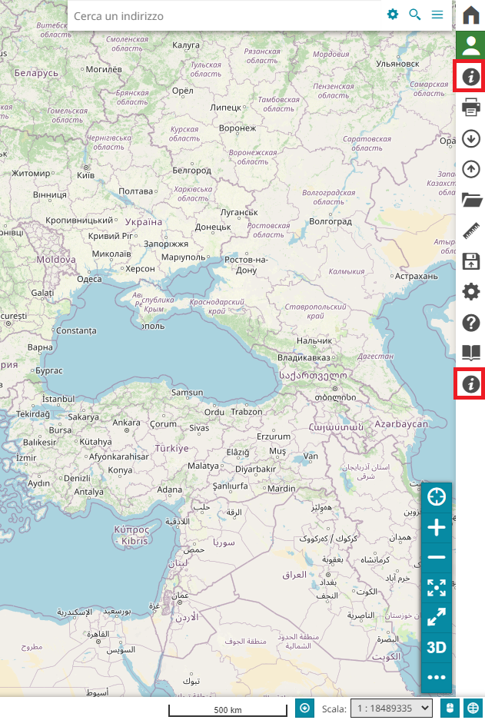The image size is (485, 720).
Task: Toggle fullscreen with diagonal arrows icon
Action: pos(437,618)
